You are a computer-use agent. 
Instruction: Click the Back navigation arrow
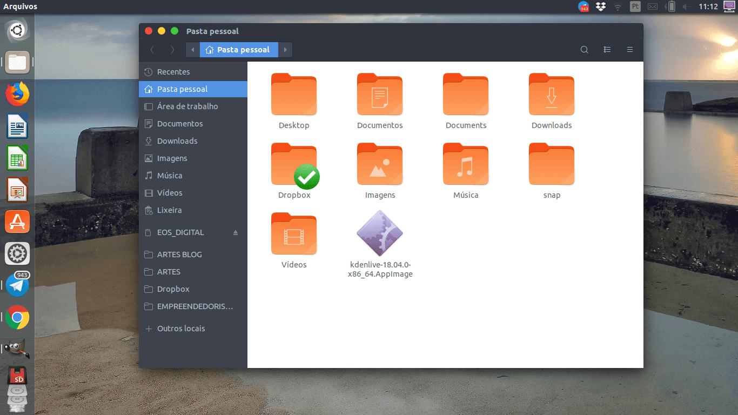(x=152, y=49)
